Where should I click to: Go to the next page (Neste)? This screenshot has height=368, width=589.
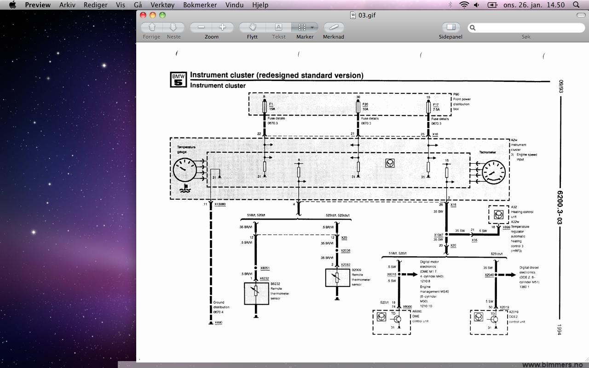pos(173,27)
